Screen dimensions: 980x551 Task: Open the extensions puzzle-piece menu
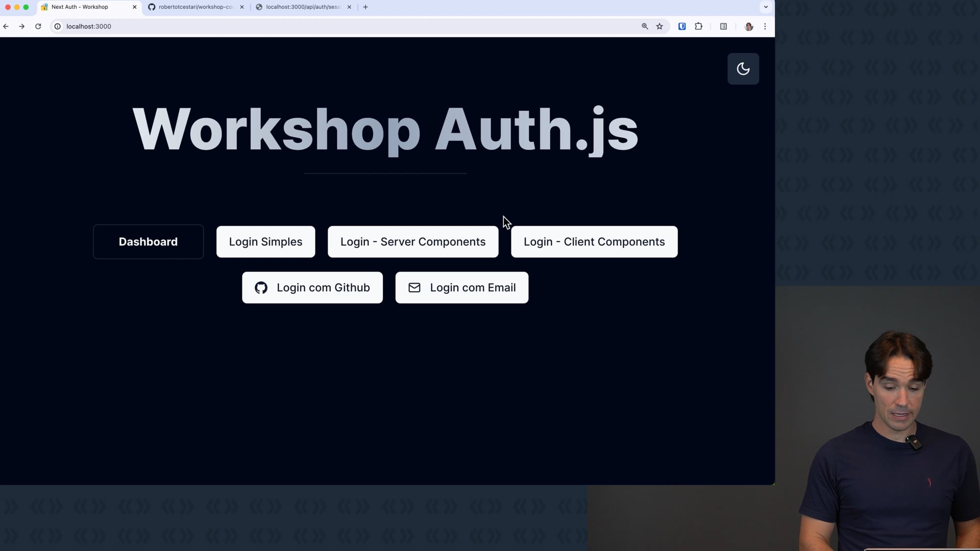coord(698,27)
